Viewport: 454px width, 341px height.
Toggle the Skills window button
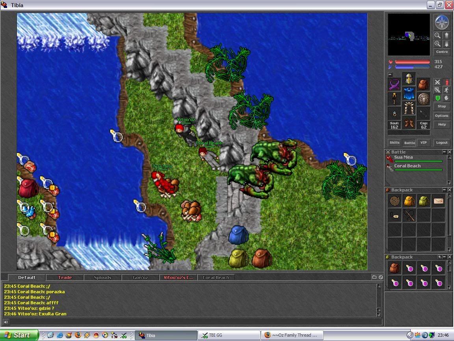tap(394, 142)
